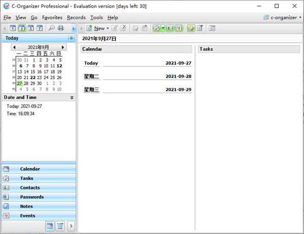Click the Passwords section icon
The width and height of the screenshot is (304, 234).
(x=6, y=197)
